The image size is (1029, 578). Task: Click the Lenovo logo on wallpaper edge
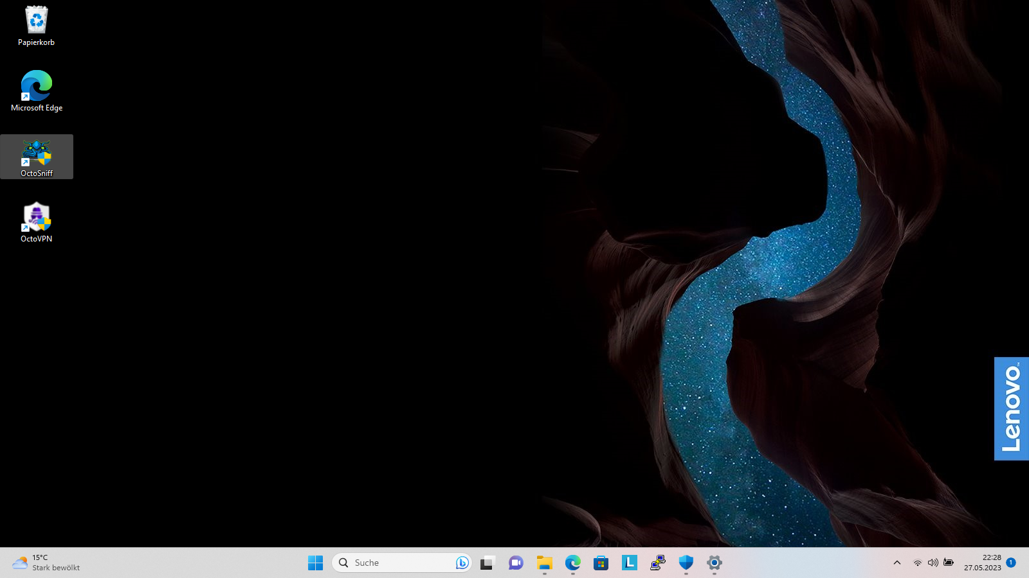click(1012, 408)
